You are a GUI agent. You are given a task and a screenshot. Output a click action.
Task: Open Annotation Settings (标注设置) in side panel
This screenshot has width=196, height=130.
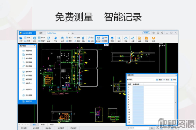click(27, 95)
